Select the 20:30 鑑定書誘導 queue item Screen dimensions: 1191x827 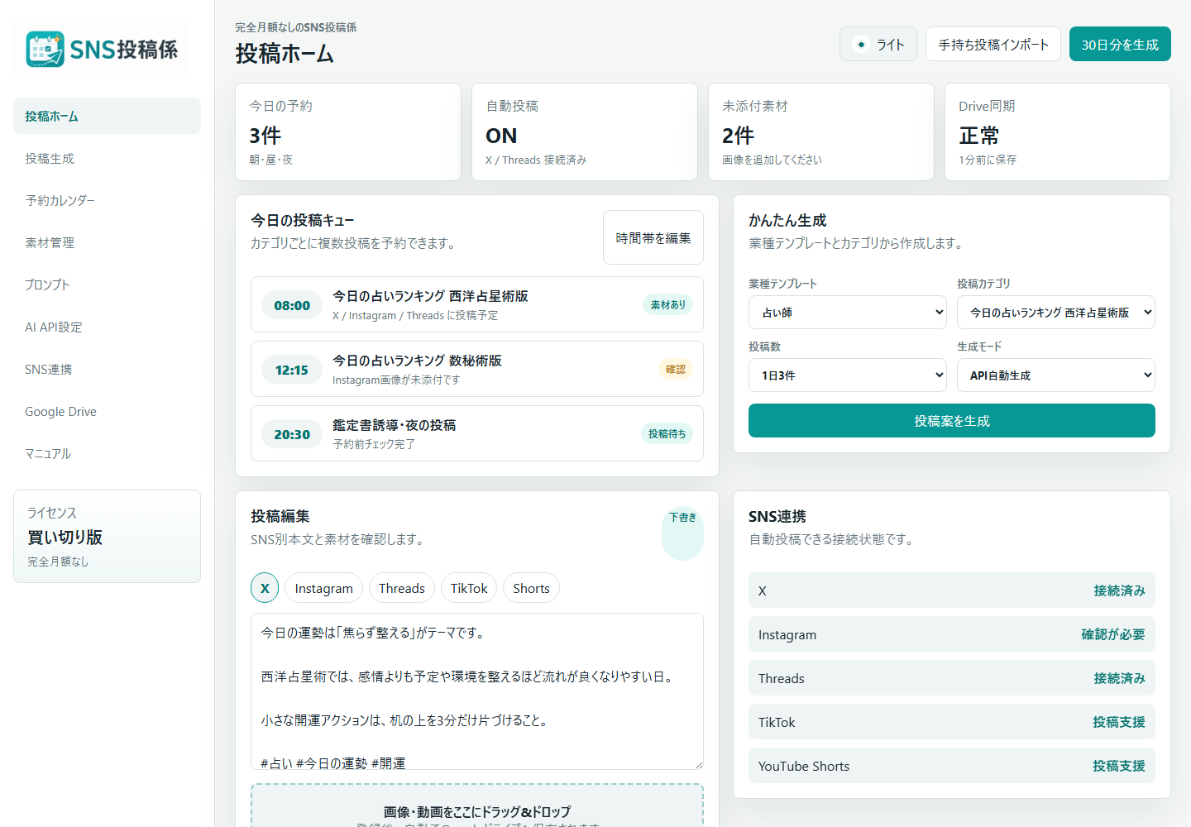(x=477, y=433)
